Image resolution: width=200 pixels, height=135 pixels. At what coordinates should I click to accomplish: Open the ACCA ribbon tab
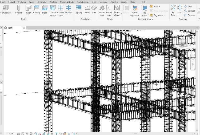click(124, 2)
